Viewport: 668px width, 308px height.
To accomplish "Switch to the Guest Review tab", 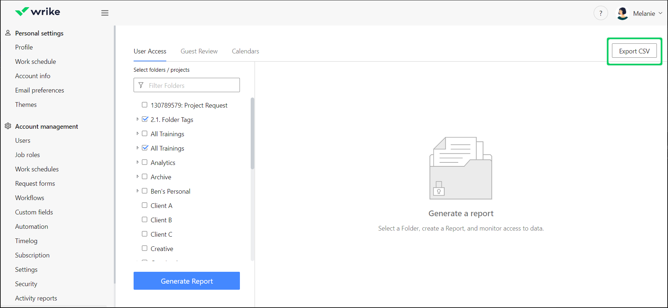I will [199, 51].
